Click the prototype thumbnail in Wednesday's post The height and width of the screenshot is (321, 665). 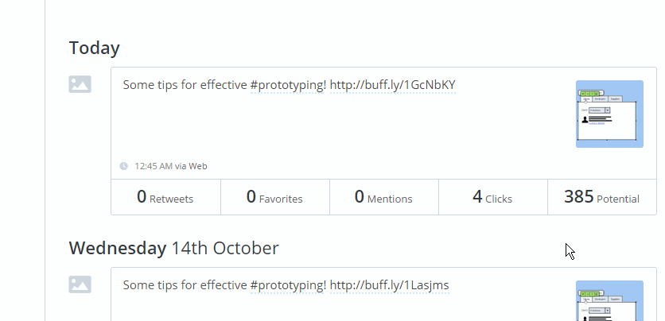coord(609,300)
